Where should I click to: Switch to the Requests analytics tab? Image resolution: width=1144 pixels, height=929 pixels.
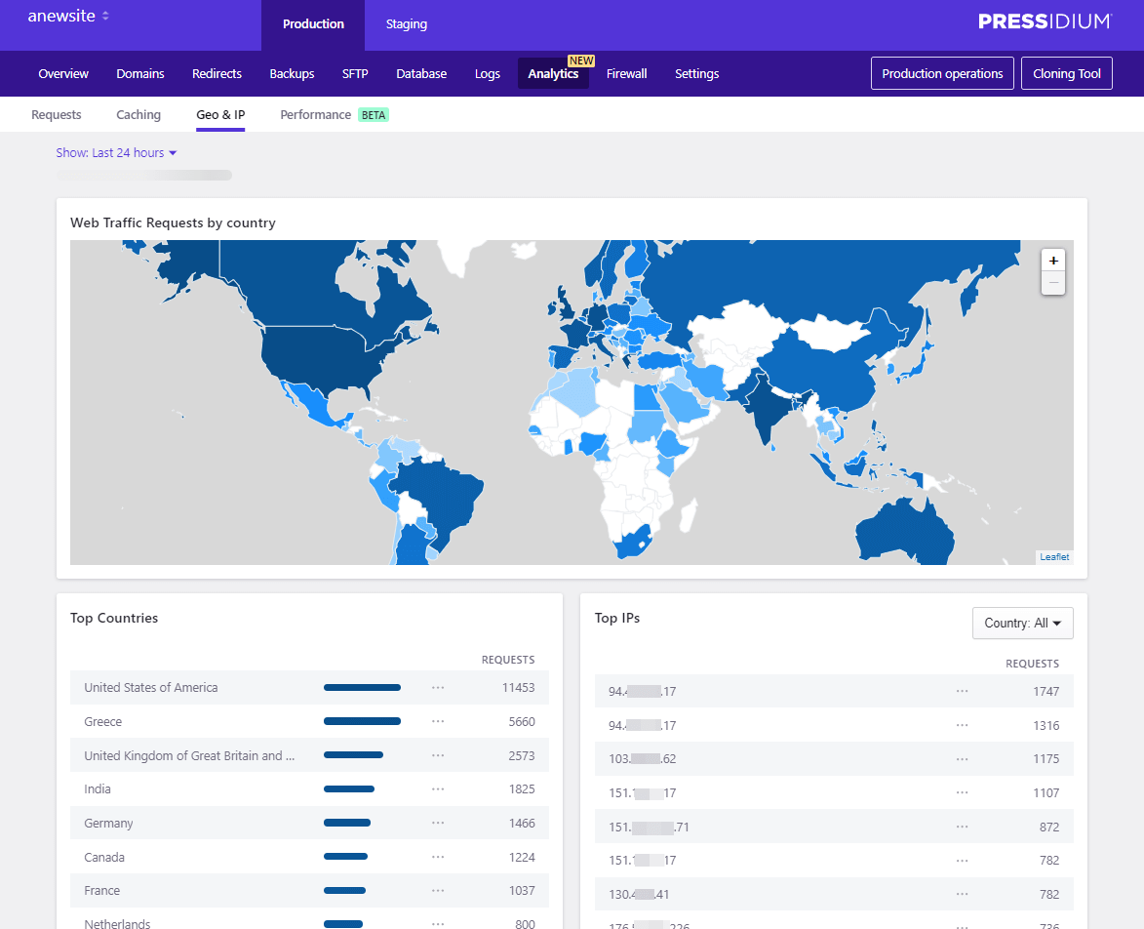pyautogui.click(x=57, y=114)
